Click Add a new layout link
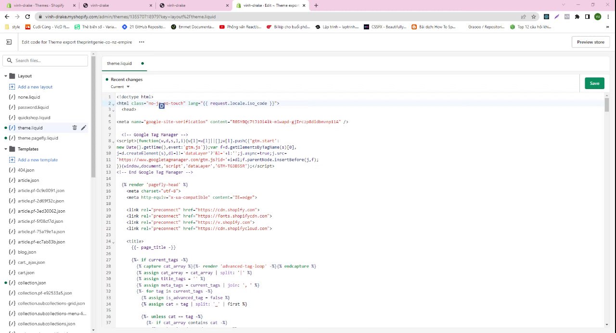616x333 pixels. (x=35, y=87)
